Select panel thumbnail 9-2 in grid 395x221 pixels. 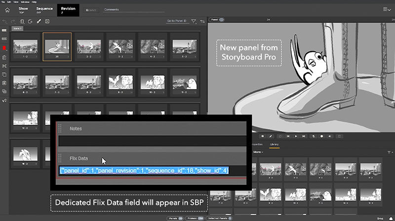[120, 83]
